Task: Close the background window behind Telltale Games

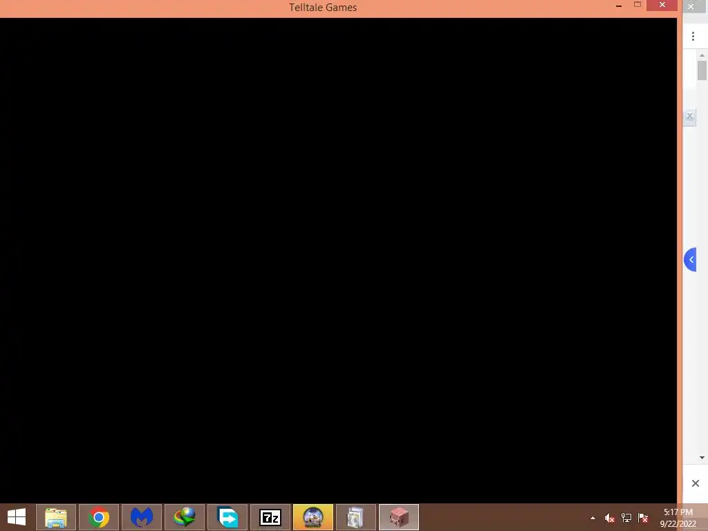Action: pos(691,7)
